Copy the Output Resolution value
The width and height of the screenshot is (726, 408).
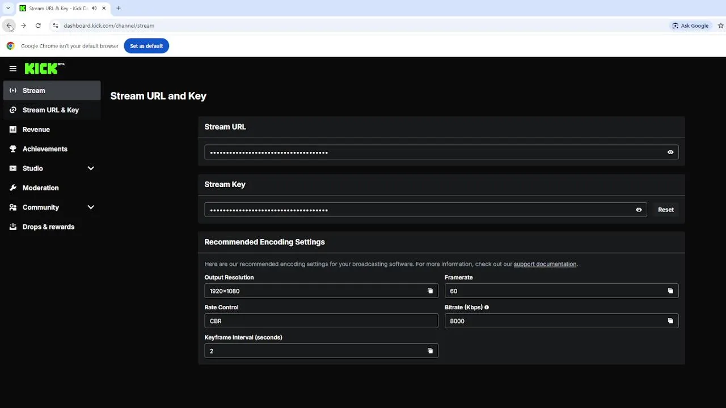click(430, 291)
